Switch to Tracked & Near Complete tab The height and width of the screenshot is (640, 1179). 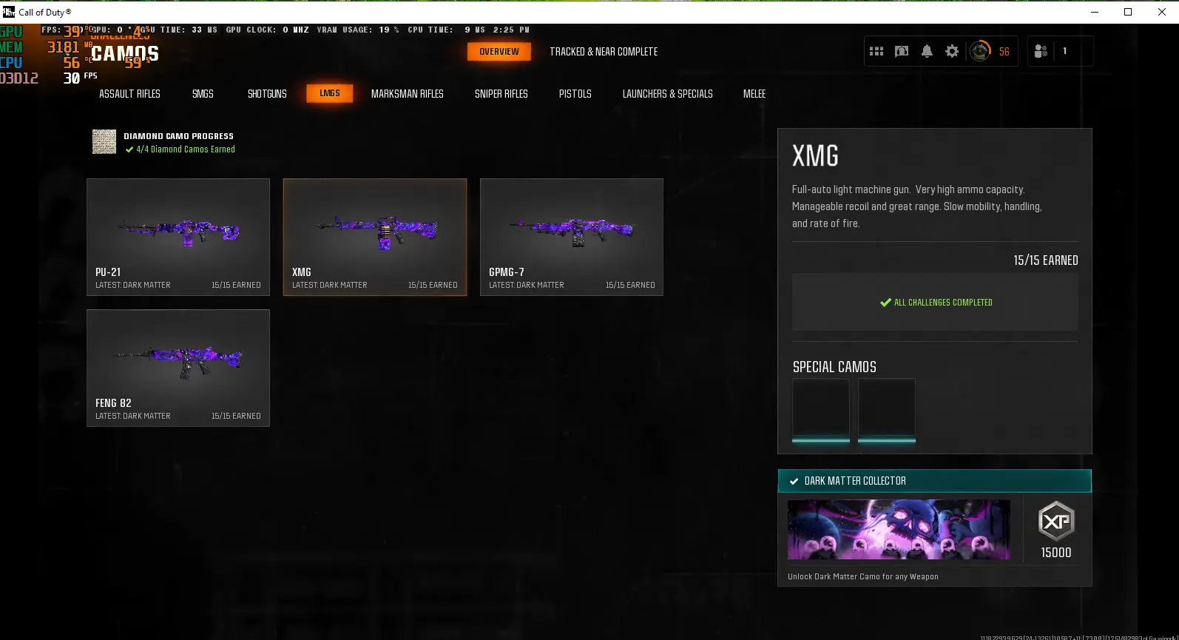coord(604,52)
